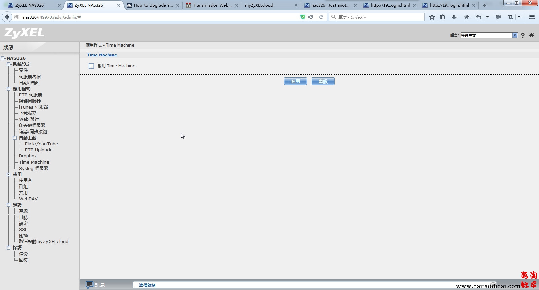Click the ZyXEL home icon

[532, 35]
